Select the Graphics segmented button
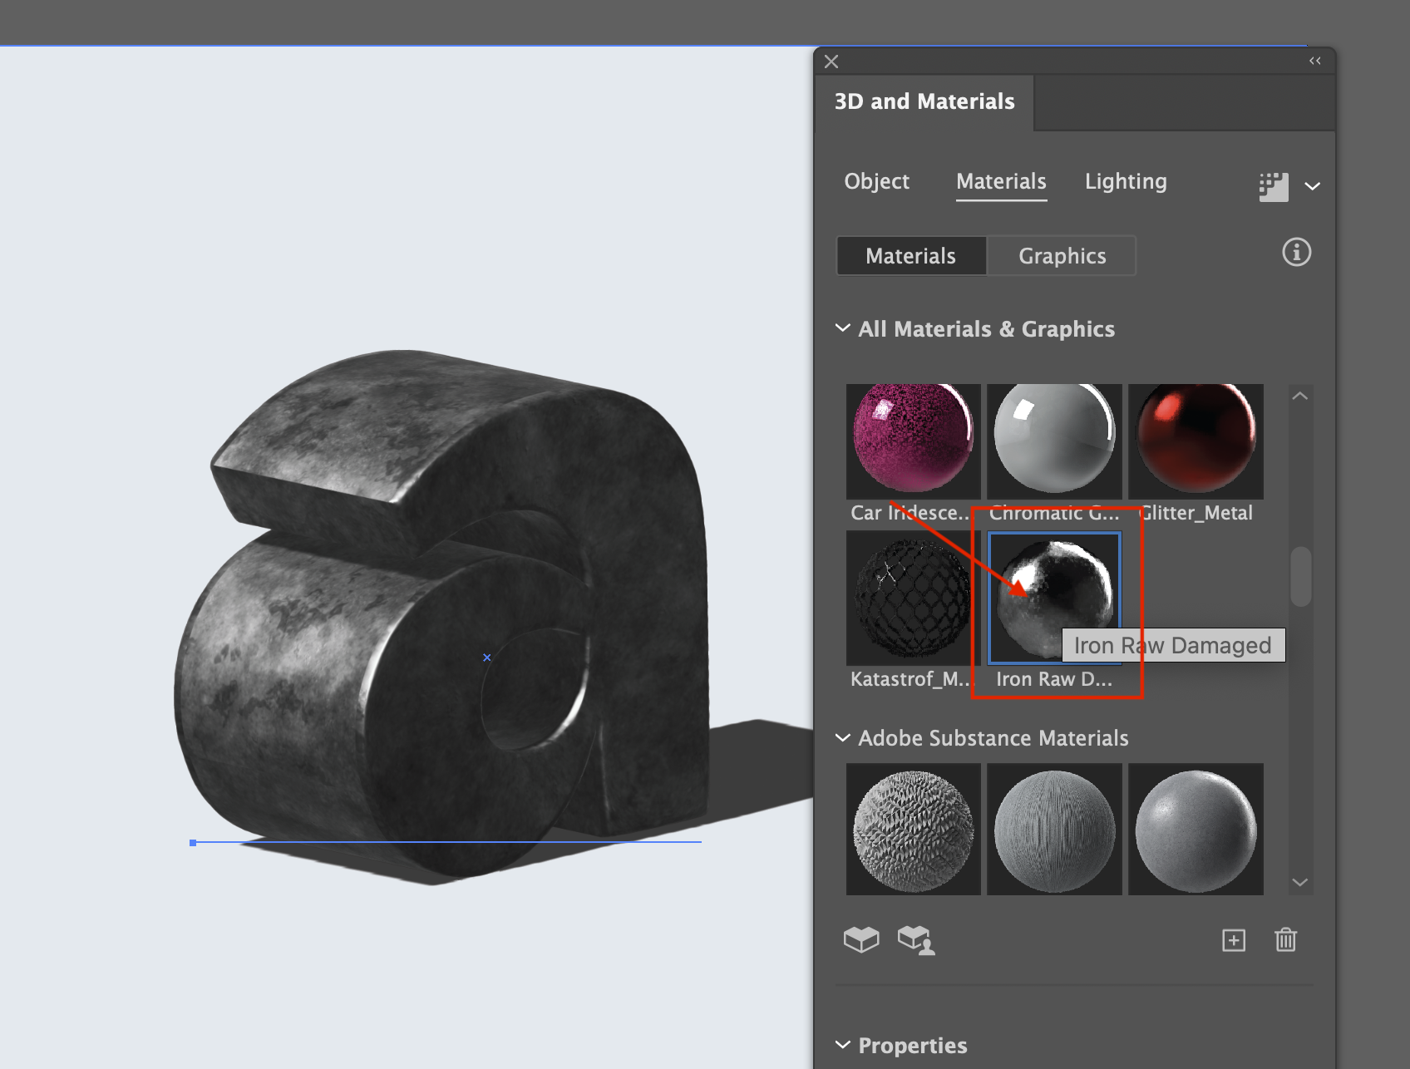Viewport: 1410px width, 1069px height. click(1062, 256)
